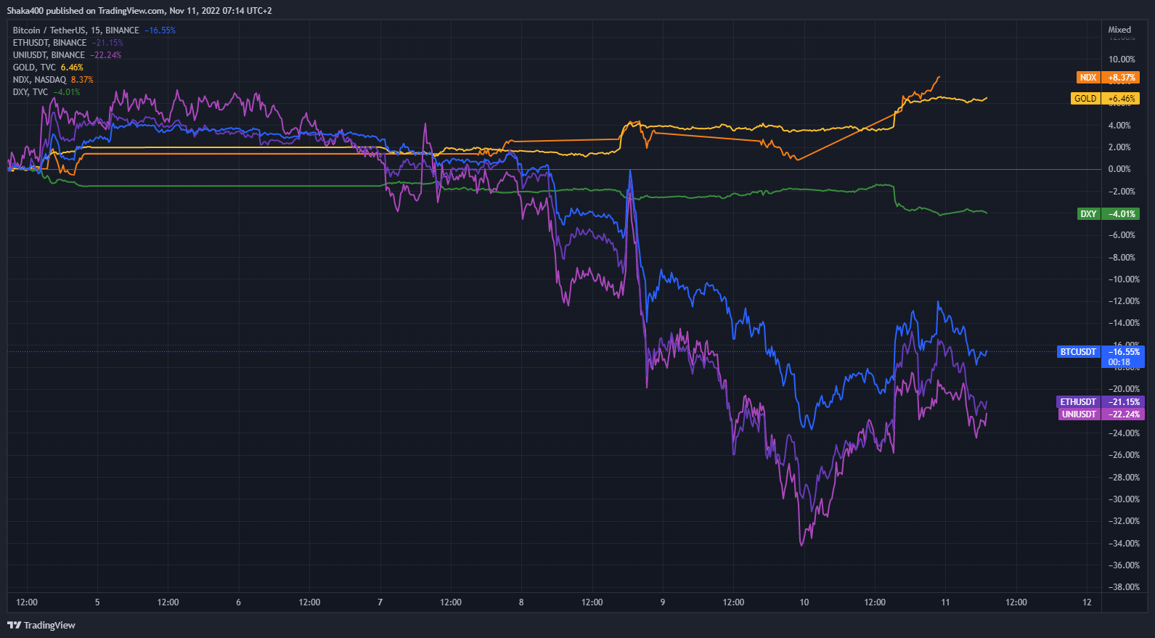Select UNIUSDT, BINANCE in the legend
1155x638 pixels.
(49, 55)
